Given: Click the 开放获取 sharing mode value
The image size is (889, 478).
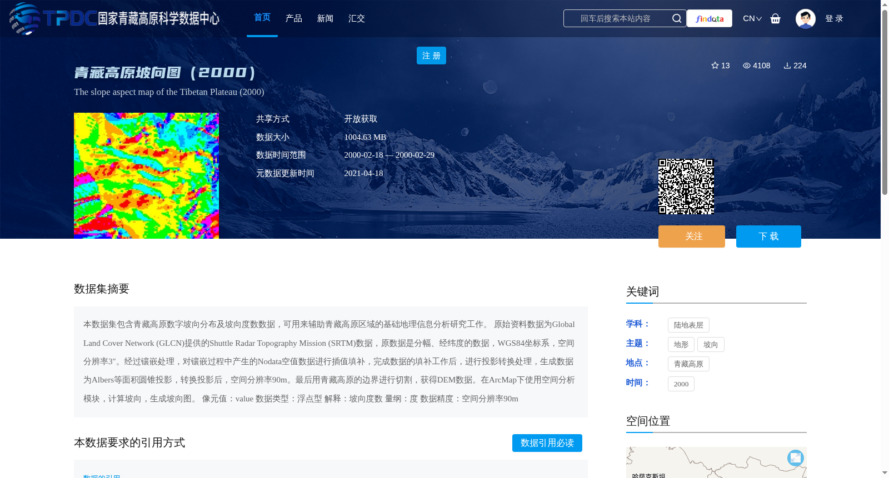Looking at the screenshot, I should pyautogui.click(x=361, y=119).
